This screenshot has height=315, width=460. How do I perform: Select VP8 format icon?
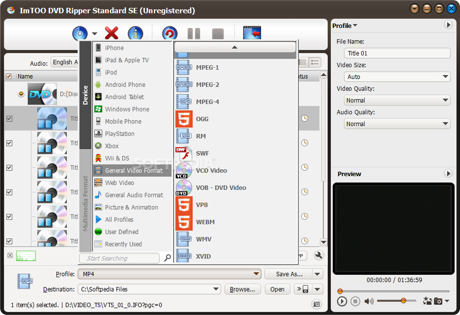pos(184,205)
